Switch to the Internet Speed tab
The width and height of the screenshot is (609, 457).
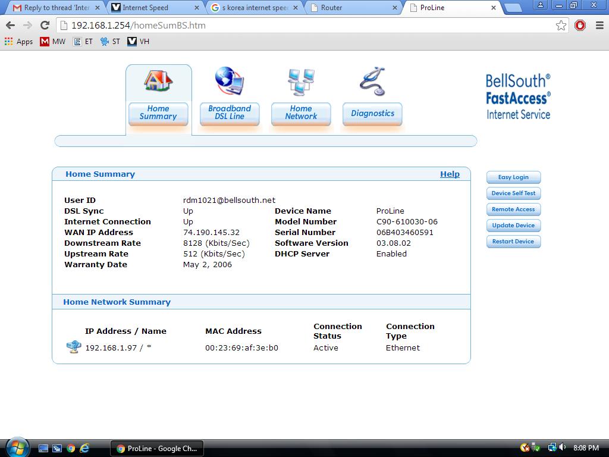coord(155,7)
